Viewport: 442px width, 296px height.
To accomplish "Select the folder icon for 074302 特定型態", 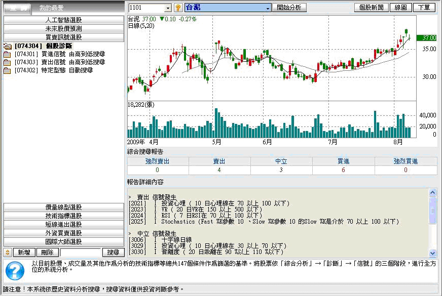I will tap(7, 71).
